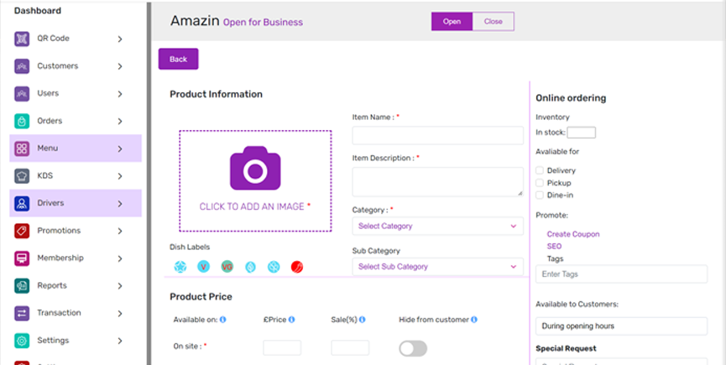Click the camera icon to add an image
Screen dimensions: 726x365
pos(255,168)
